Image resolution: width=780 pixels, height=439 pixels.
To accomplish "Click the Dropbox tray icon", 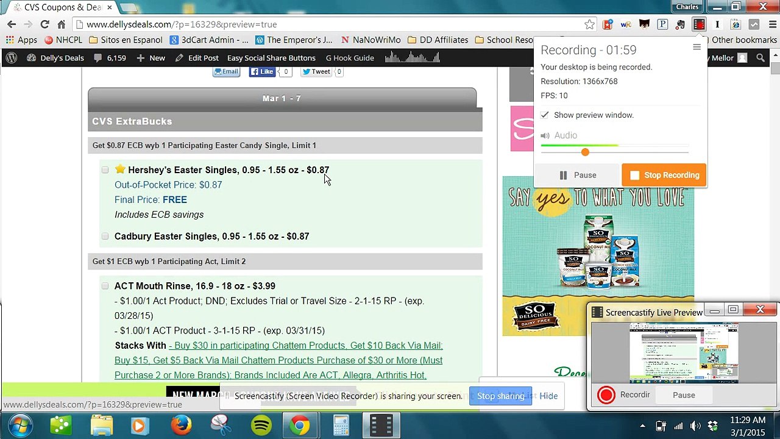I will click(714, 426).
